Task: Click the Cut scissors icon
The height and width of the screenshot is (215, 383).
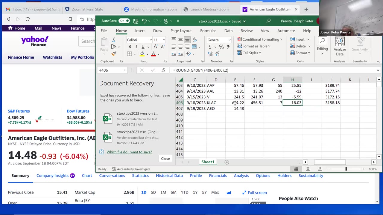Action: (x=114, y=40)
